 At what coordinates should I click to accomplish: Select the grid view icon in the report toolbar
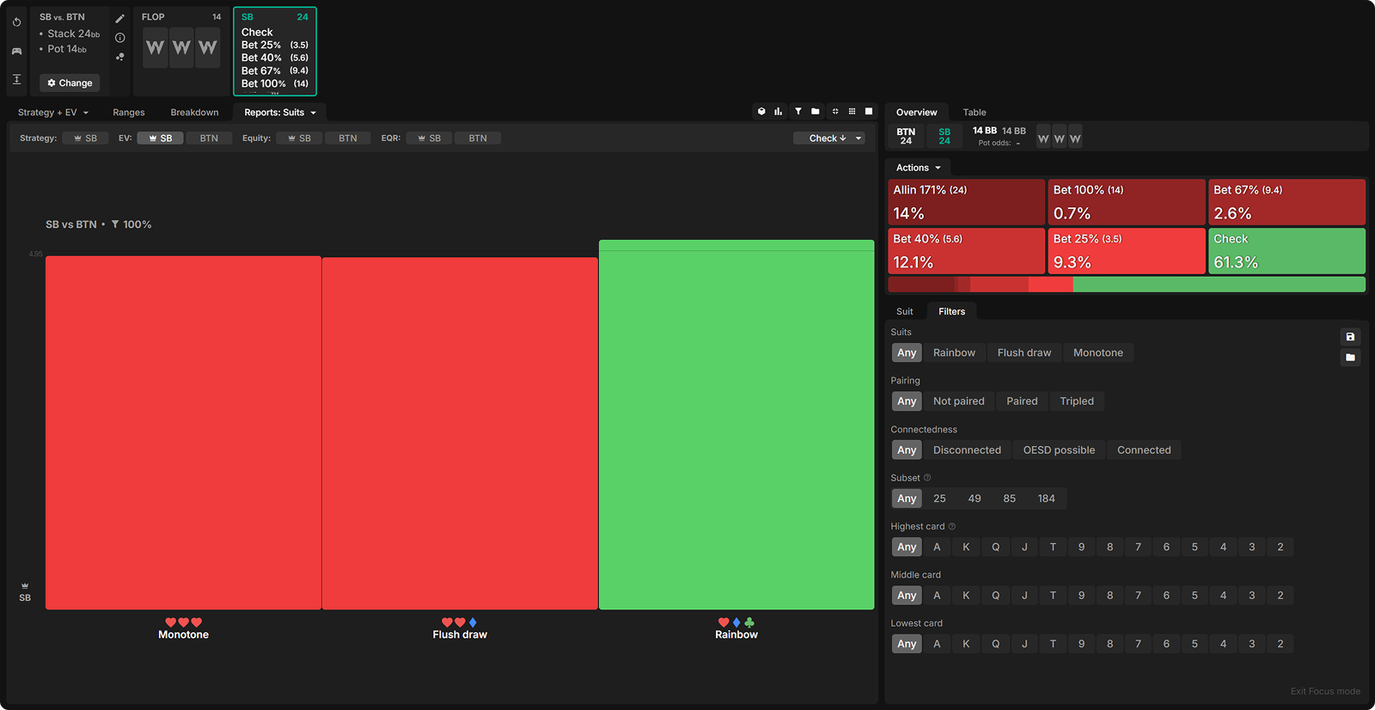(852, 112)
